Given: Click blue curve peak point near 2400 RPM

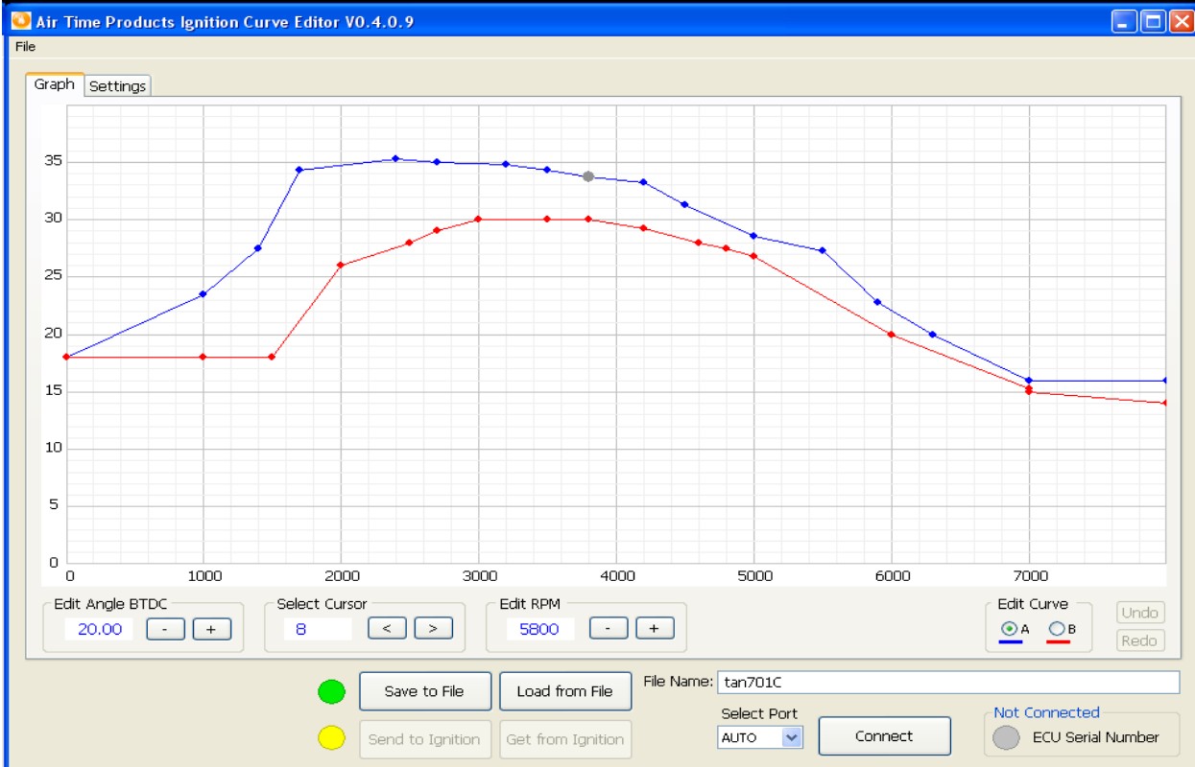Looking at the screenshot, I should point(395,158).
